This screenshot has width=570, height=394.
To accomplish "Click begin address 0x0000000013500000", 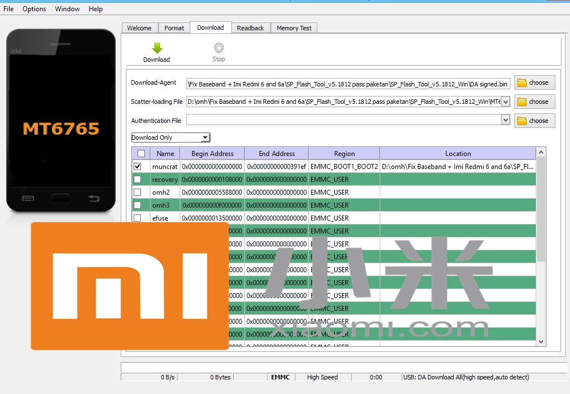I will [212, 218].
